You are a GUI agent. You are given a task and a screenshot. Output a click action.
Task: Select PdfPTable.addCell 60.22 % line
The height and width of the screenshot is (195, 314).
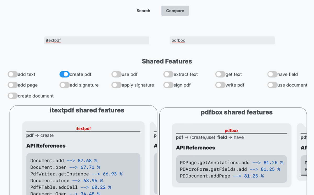(71, 187)
